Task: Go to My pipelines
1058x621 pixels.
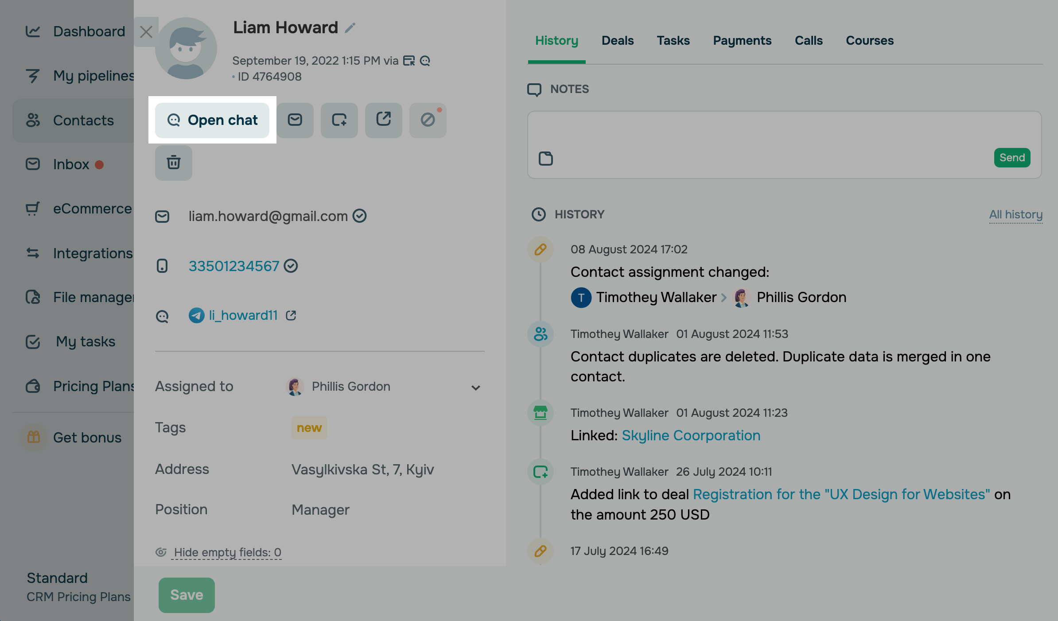Action: 93,76
